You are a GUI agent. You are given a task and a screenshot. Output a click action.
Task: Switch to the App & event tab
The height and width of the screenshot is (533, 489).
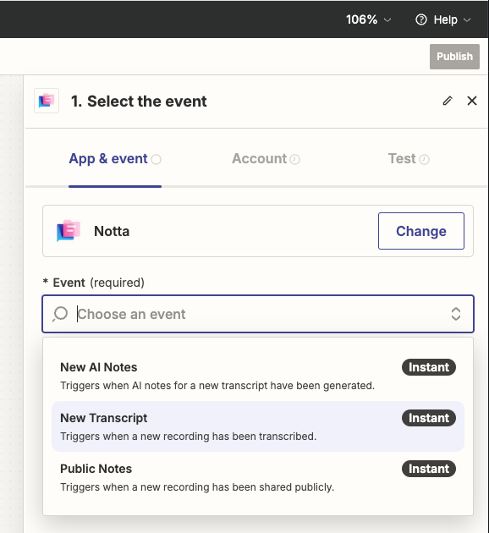pyautogui.click(x=115, y=159)
